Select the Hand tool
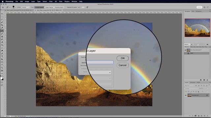The image size is (211, 118). [2, 65]
